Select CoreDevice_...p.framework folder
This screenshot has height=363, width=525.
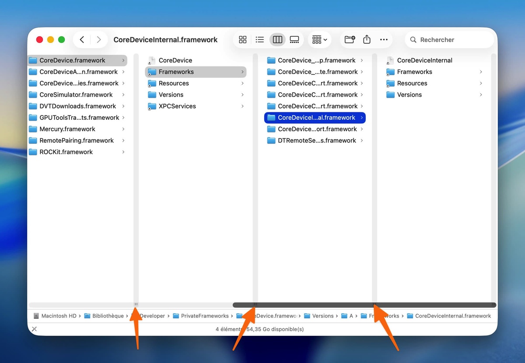pyautogui.click(x=315, y=60)
